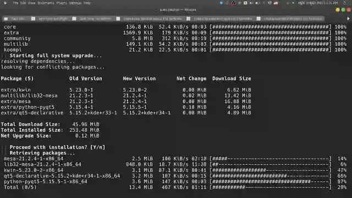Close Konsole using the red window button
Image resolution: width=352 pixels, height=198 pixels.
349,10
